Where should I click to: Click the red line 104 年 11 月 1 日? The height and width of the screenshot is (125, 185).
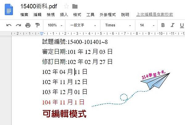(63, 102)
